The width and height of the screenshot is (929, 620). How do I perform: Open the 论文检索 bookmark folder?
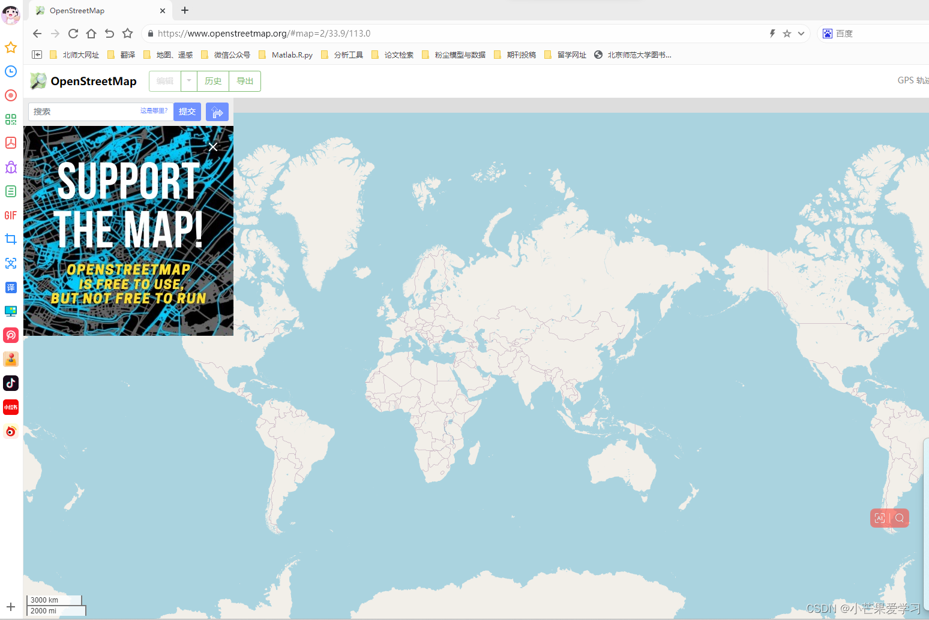[392, 55]
